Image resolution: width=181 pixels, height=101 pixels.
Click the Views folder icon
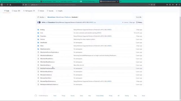(x=38, y=46)
